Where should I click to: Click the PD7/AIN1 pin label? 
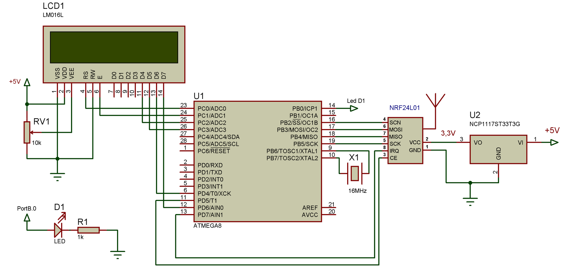[210, 215]
